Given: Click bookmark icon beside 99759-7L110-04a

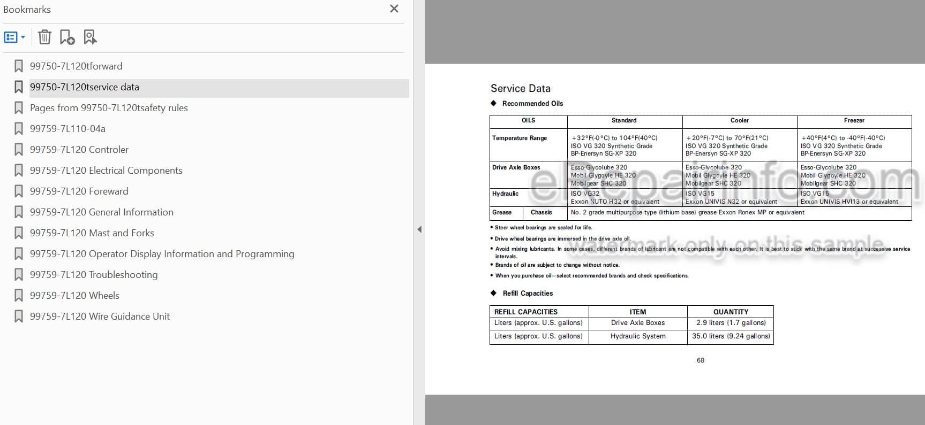Looking at the screenshot, I should pyautogui.click(x=19, y=129).
